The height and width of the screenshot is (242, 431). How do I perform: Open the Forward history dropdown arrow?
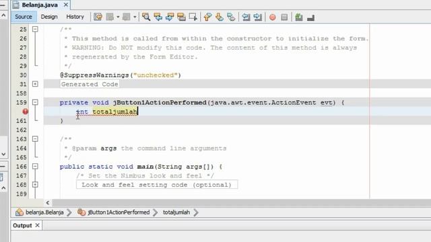pos(135,17)
